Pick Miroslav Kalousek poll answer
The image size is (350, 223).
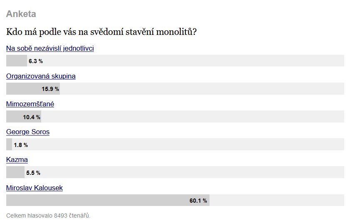[35, 188]
